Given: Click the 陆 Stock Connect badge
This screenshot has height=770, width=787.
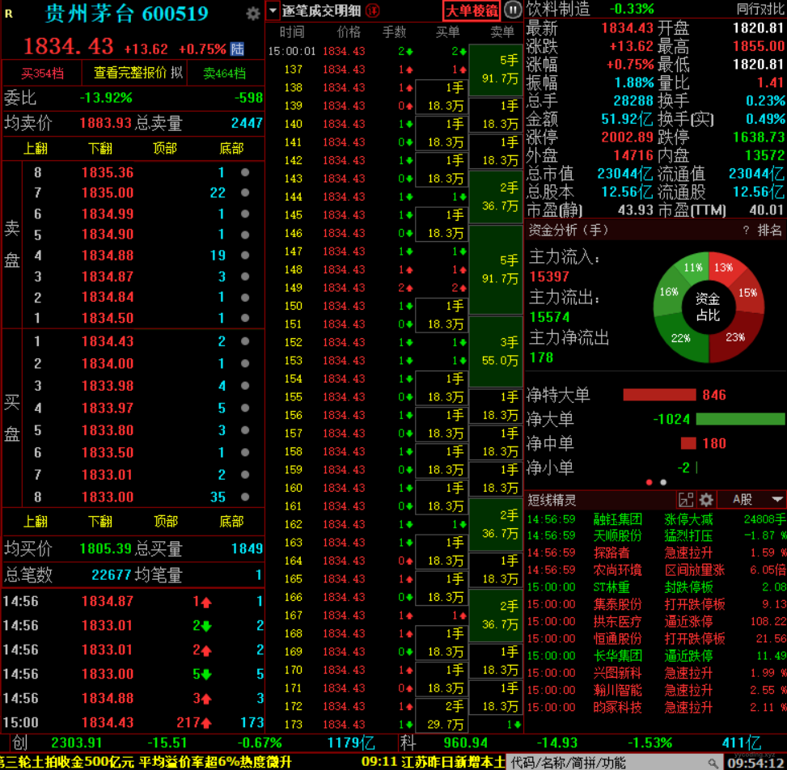Looking at the screenshot, I should click(x=237, y=49).
